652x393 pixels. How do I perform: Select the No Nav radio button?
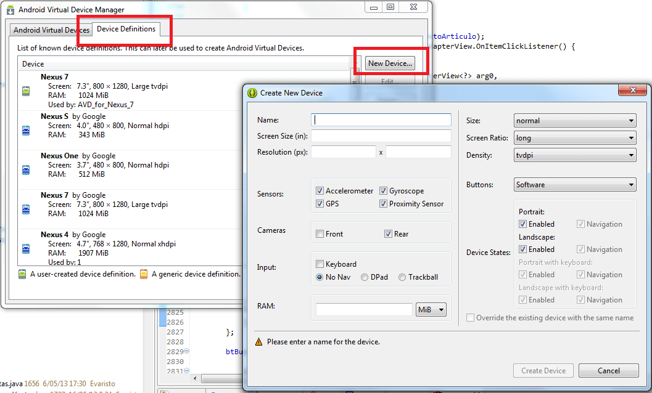pos(320,277)
